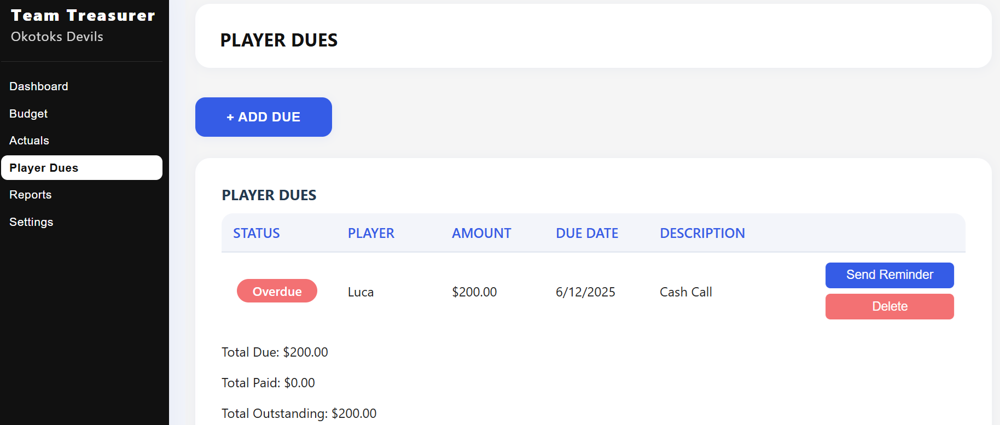This screenshot has height=425, width=1000.
Task: Click the DESCRIPTION column header
Action: tap(702, 233)
